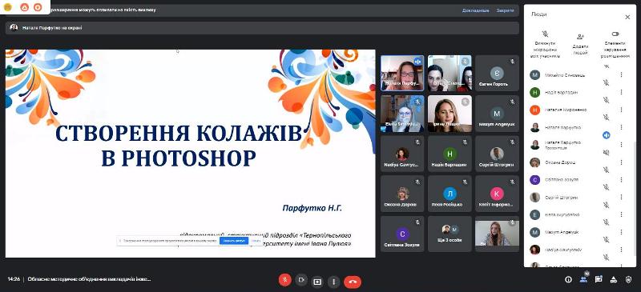Mute Надія Варладин via her mic icon
Screen dimensions: 641x292
pos(607,100)
